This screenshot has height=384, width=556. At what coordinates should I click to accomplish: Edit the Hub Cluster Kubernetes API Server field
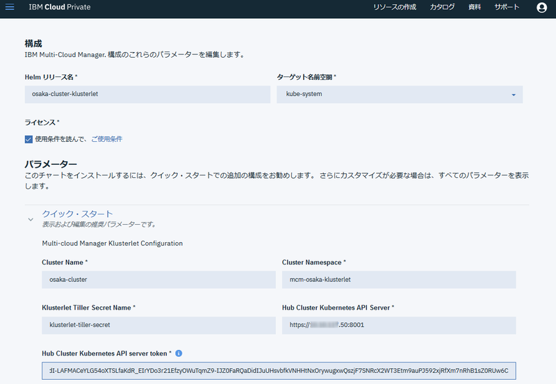399,325
